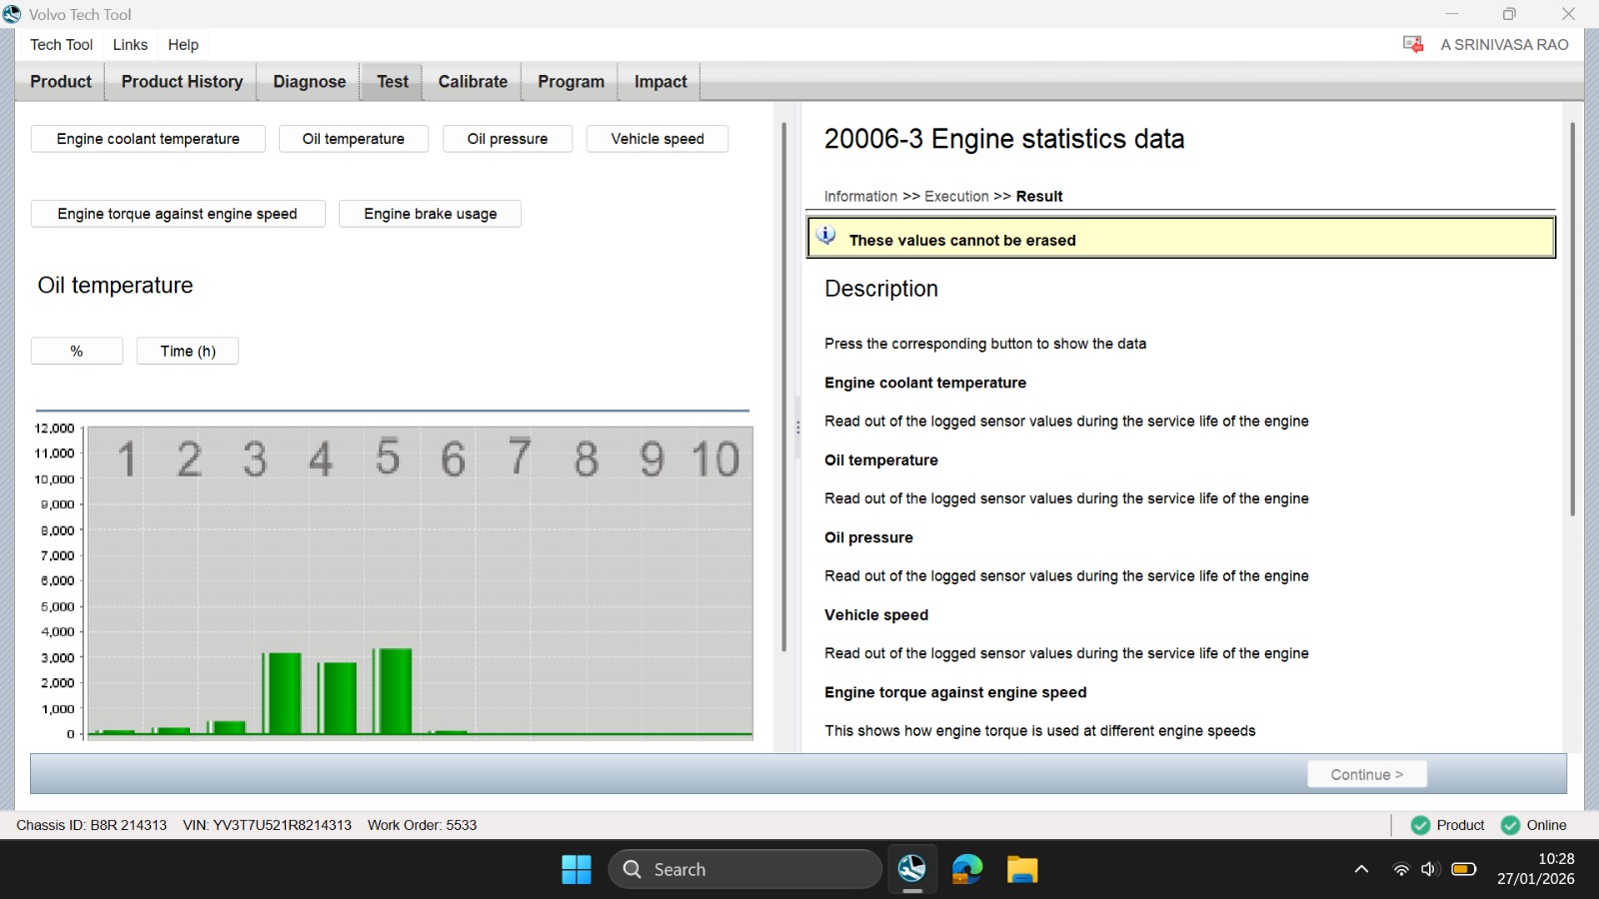Open the Wi-Fi network settings
Screen dimensions: 1599x899
(x=1401, y=869)
